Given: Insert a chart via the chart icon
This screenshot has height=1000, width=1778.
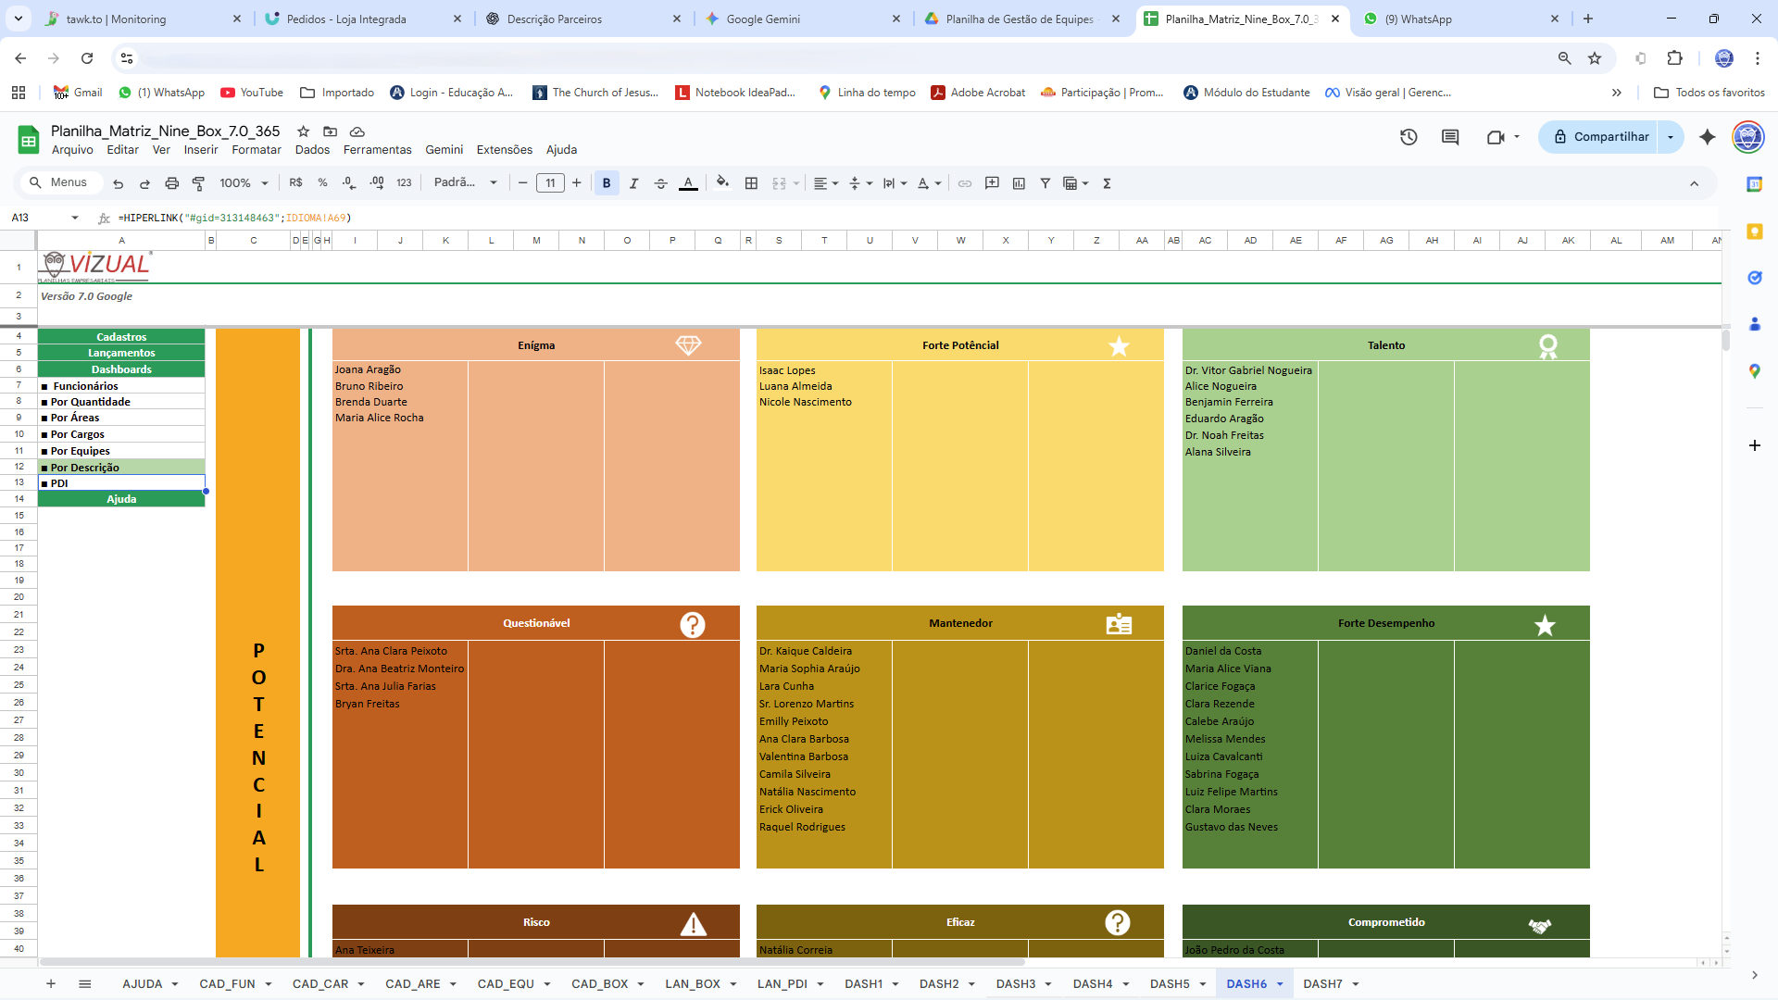Looking at the screenshot, I should pyautogui.click(x=1020, y=182).
